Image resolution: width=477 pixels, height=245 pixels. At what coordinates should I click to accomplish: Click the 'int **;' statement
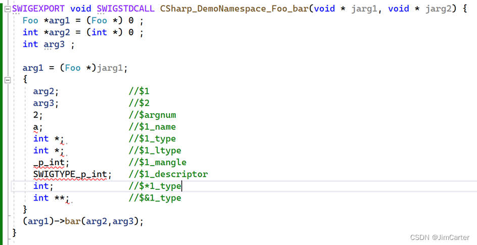pyautogui.click(x=51, y=198)
